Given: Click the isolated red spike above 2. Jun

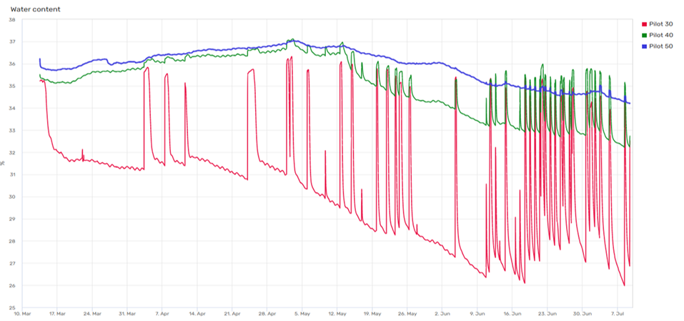Looking at the screenshot, I should click(455, 80).
